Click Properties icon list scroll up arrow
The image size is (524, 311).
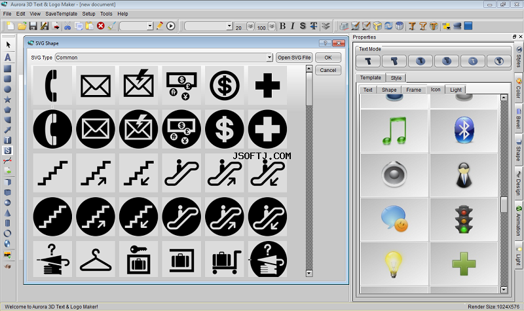(x=504, y=98)
